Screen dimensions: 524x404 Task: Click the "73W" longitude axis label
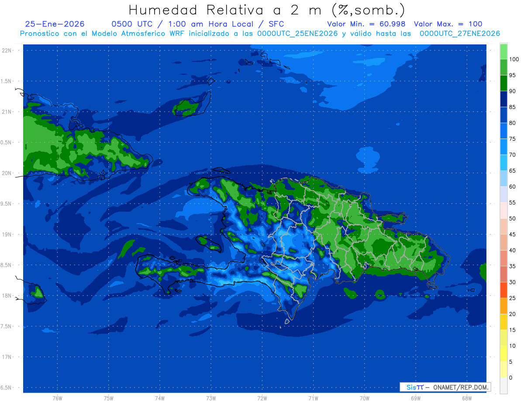[x=211, y=398]
